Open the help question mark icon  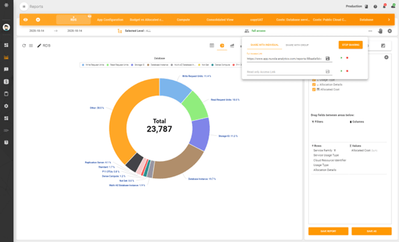[375, 6]
